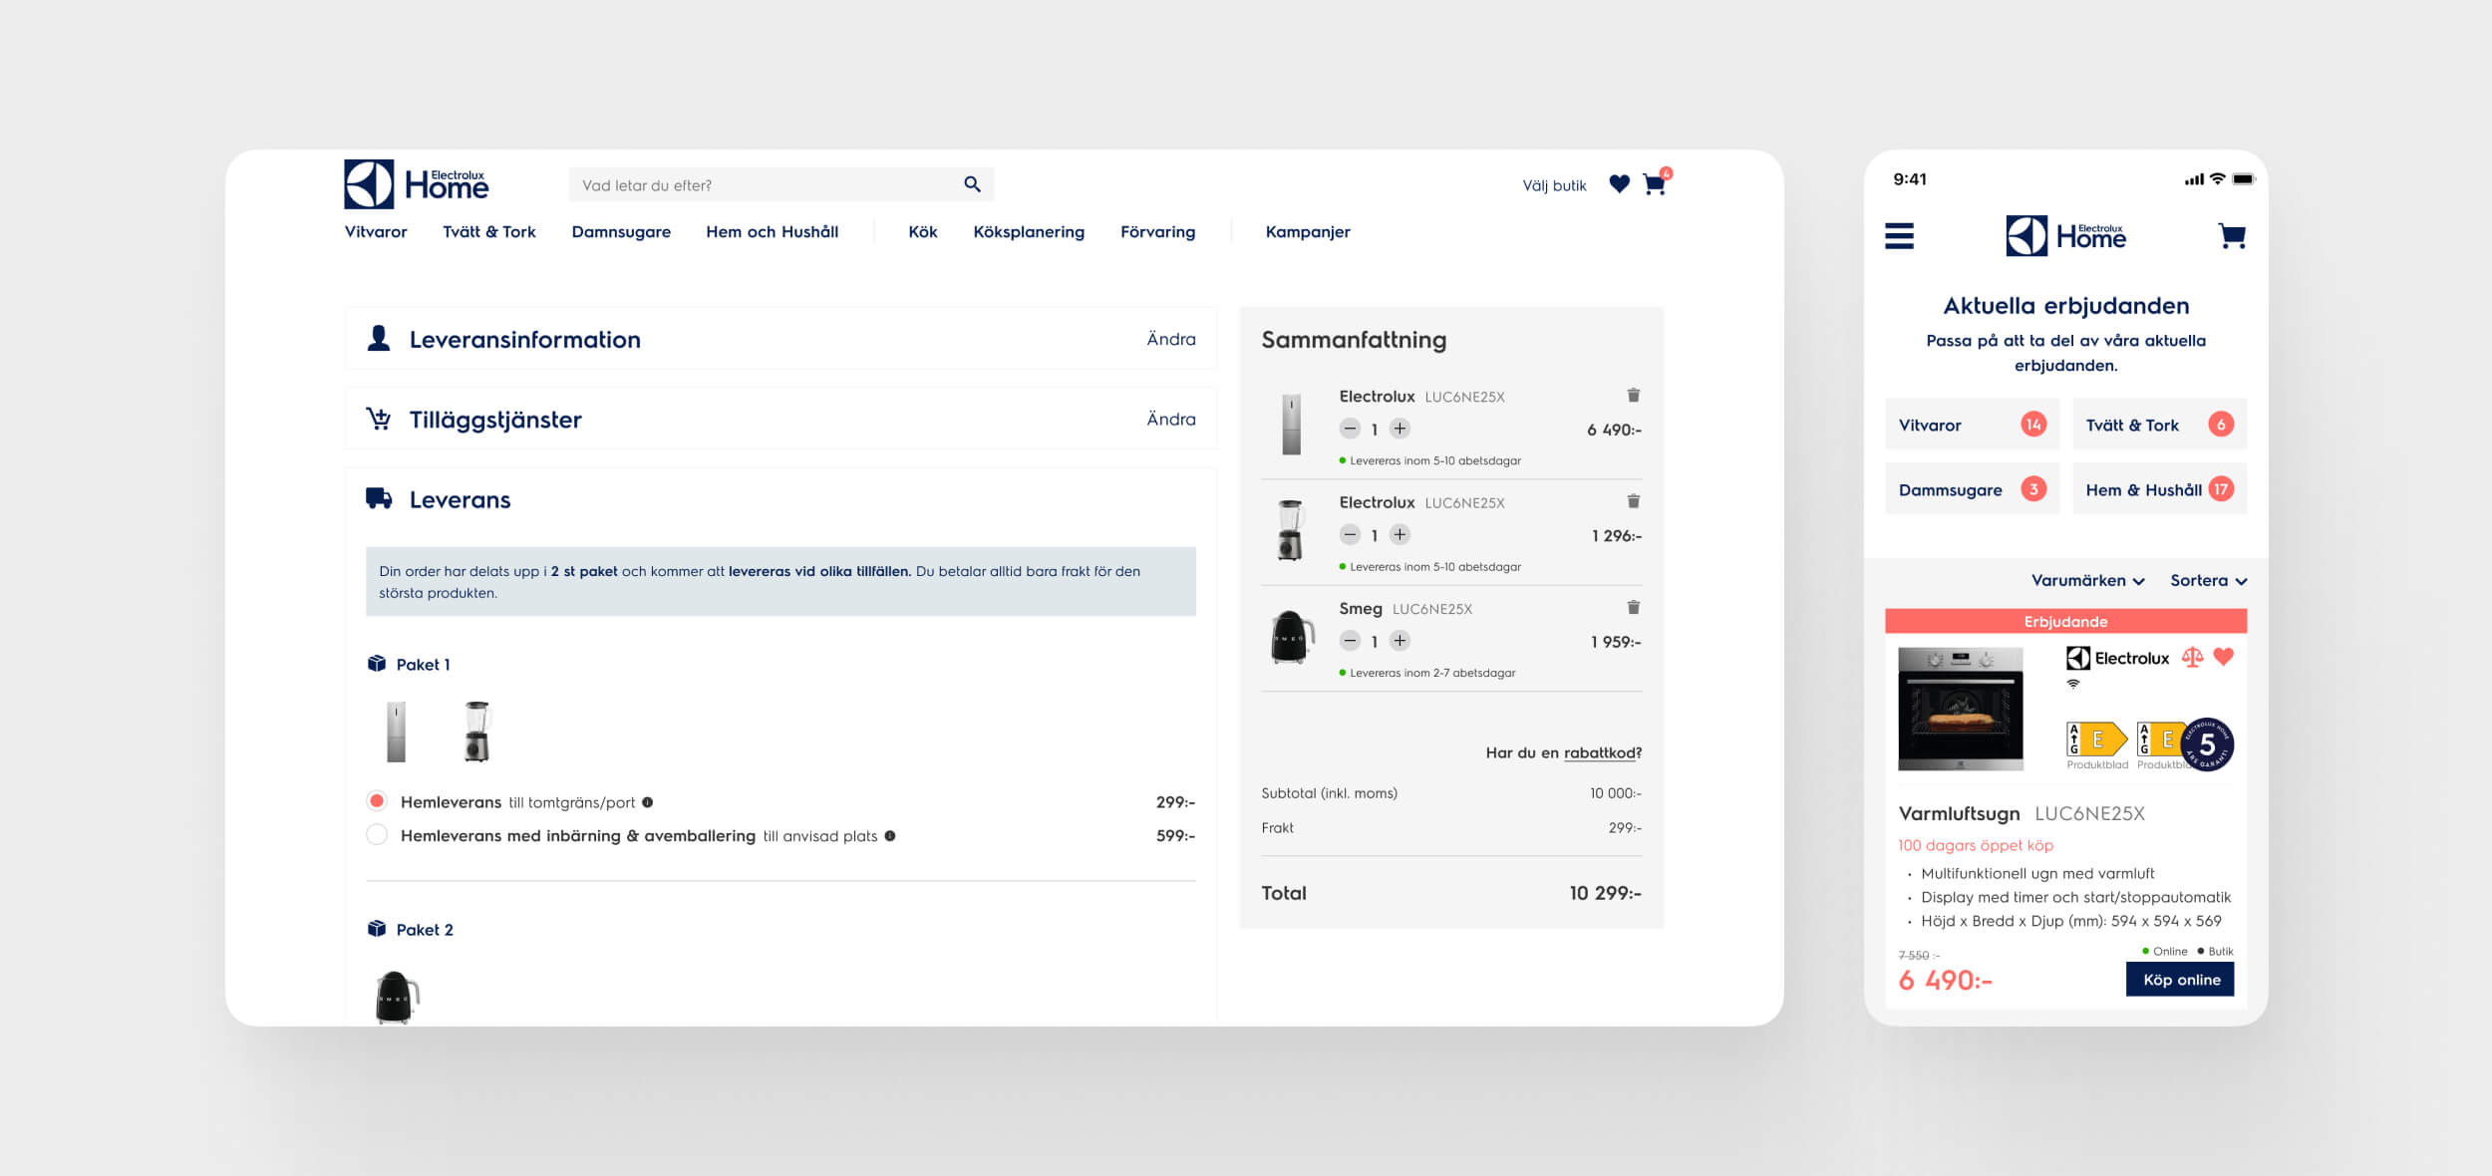The image size is (2492, 1176).
Task: Delete the Smeg item via trash icon
Action: (1634, 607)
